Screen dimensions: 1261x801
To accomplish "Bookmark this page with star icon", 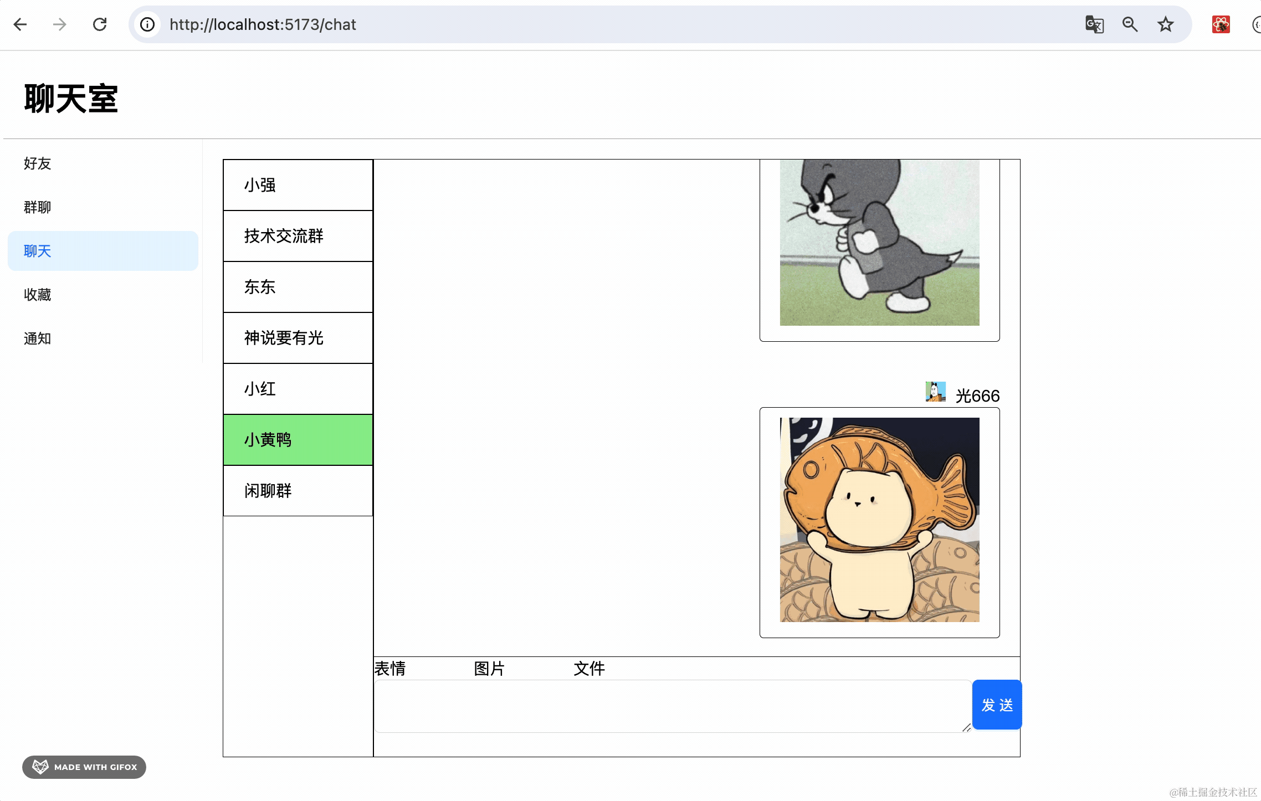I will coord(1165,24).
